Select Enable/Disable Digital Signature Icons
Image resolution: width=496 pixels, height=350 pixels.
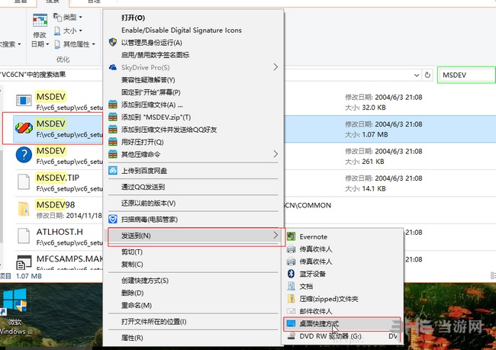coord(182,30)
